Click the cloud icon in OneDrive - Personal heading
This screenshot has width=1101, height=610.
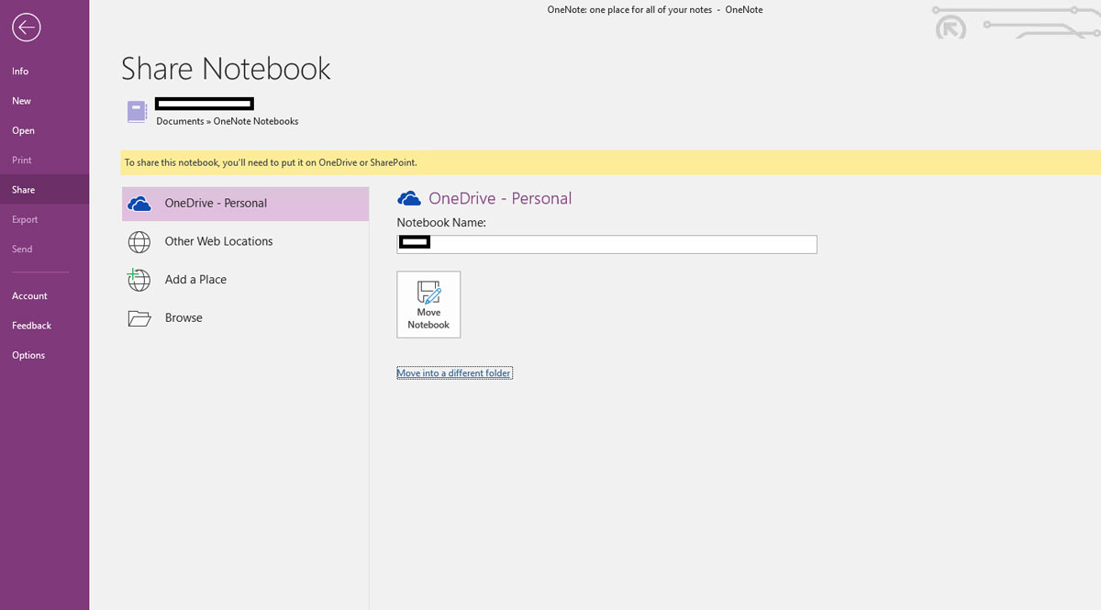click(409, 198)
